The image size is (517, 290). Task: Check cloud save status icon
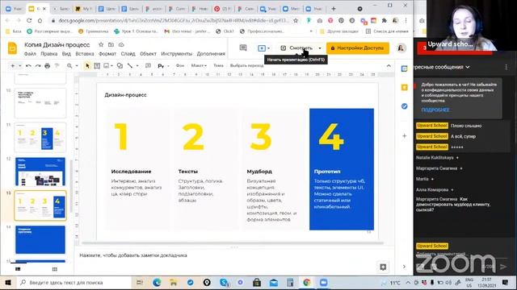[121, 45]
